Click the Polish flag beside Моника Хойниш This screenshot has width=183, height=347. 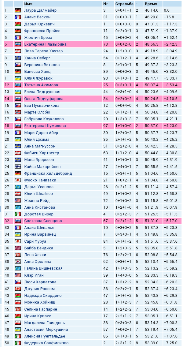click(18, 302)
